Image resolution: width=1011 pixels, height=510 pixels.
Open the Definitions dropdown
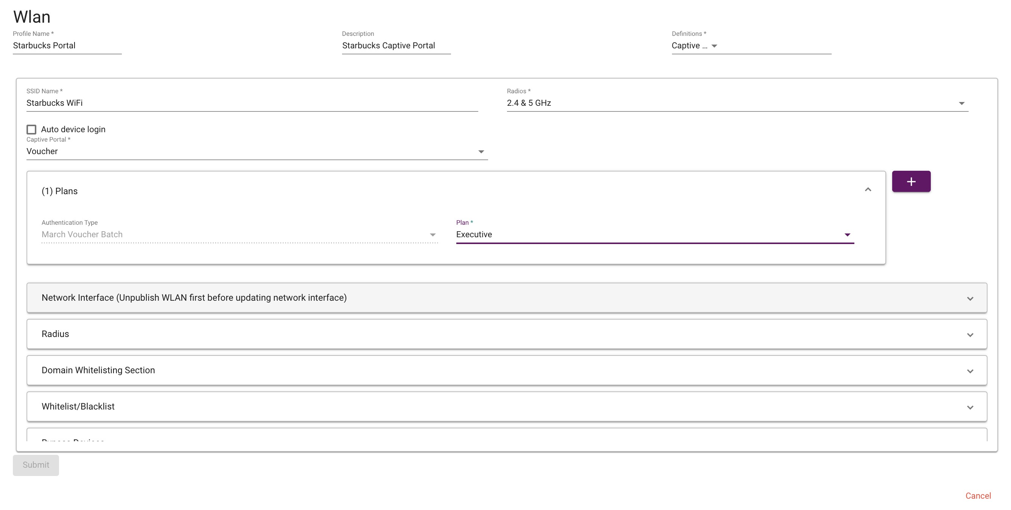751,46
